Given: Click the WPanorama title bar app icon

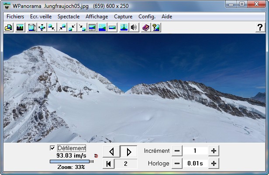Looking at the screenshot, I should (x=7, y=6).
